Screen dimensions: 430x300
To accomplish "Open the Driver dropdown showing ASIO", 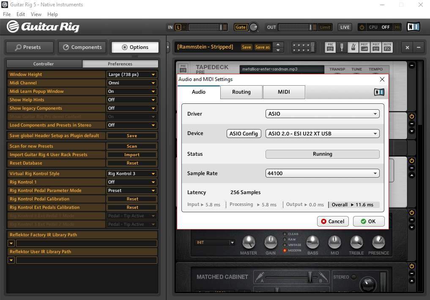I will point(322,114).
